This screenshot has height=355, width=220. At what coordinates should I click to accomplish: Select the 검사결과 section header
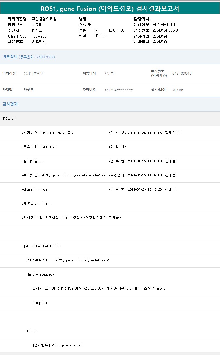10,104
